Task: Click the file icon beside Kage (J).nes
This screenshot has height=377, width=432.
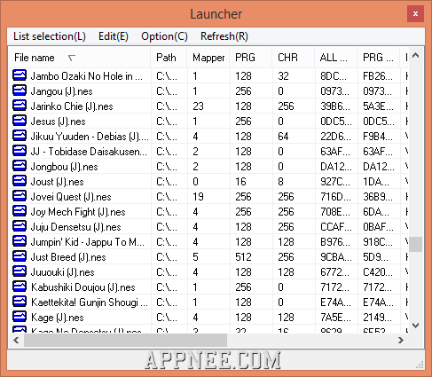Action: [20, 317]
